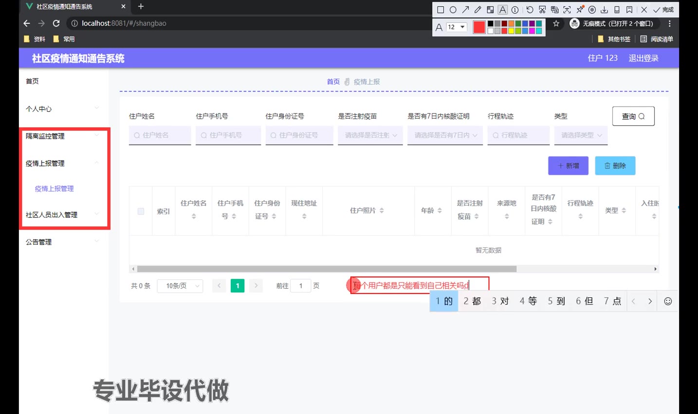The width and height of the screenshot is (698, 414).
Task: Click the 查询 search button
Action: 633,116
